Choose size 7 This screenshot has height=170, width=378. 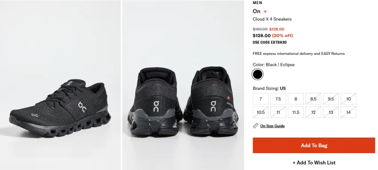pos(261,99)
